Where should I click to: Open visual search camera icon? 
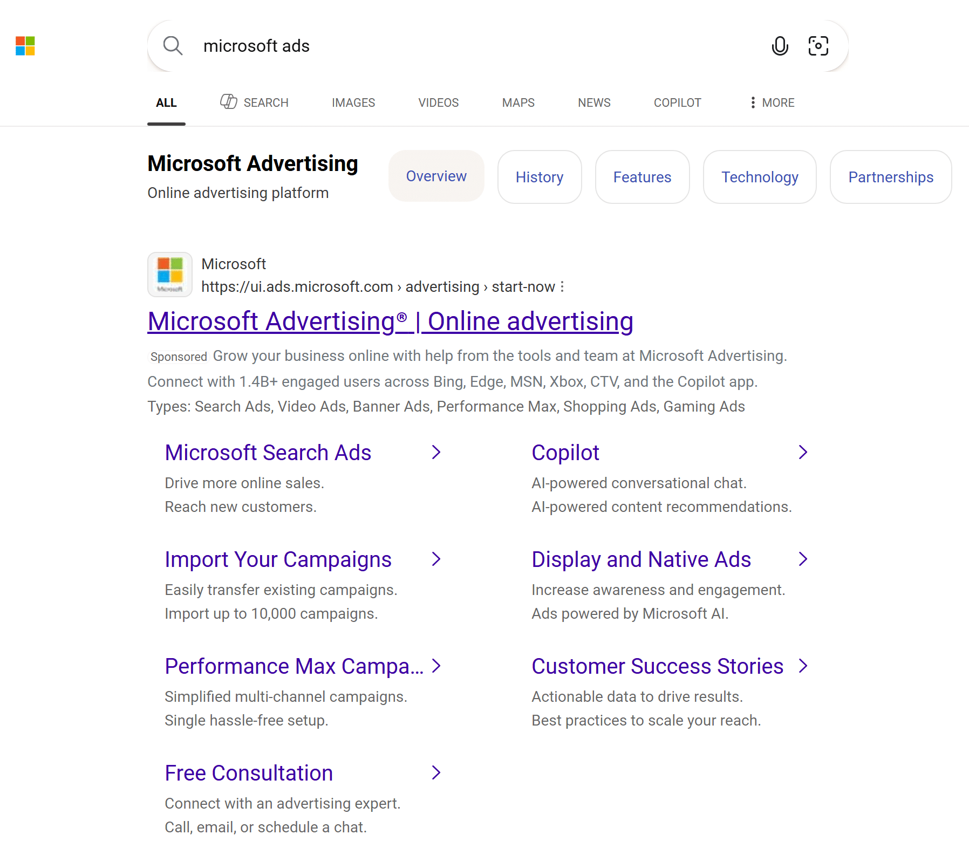point(818,46)
